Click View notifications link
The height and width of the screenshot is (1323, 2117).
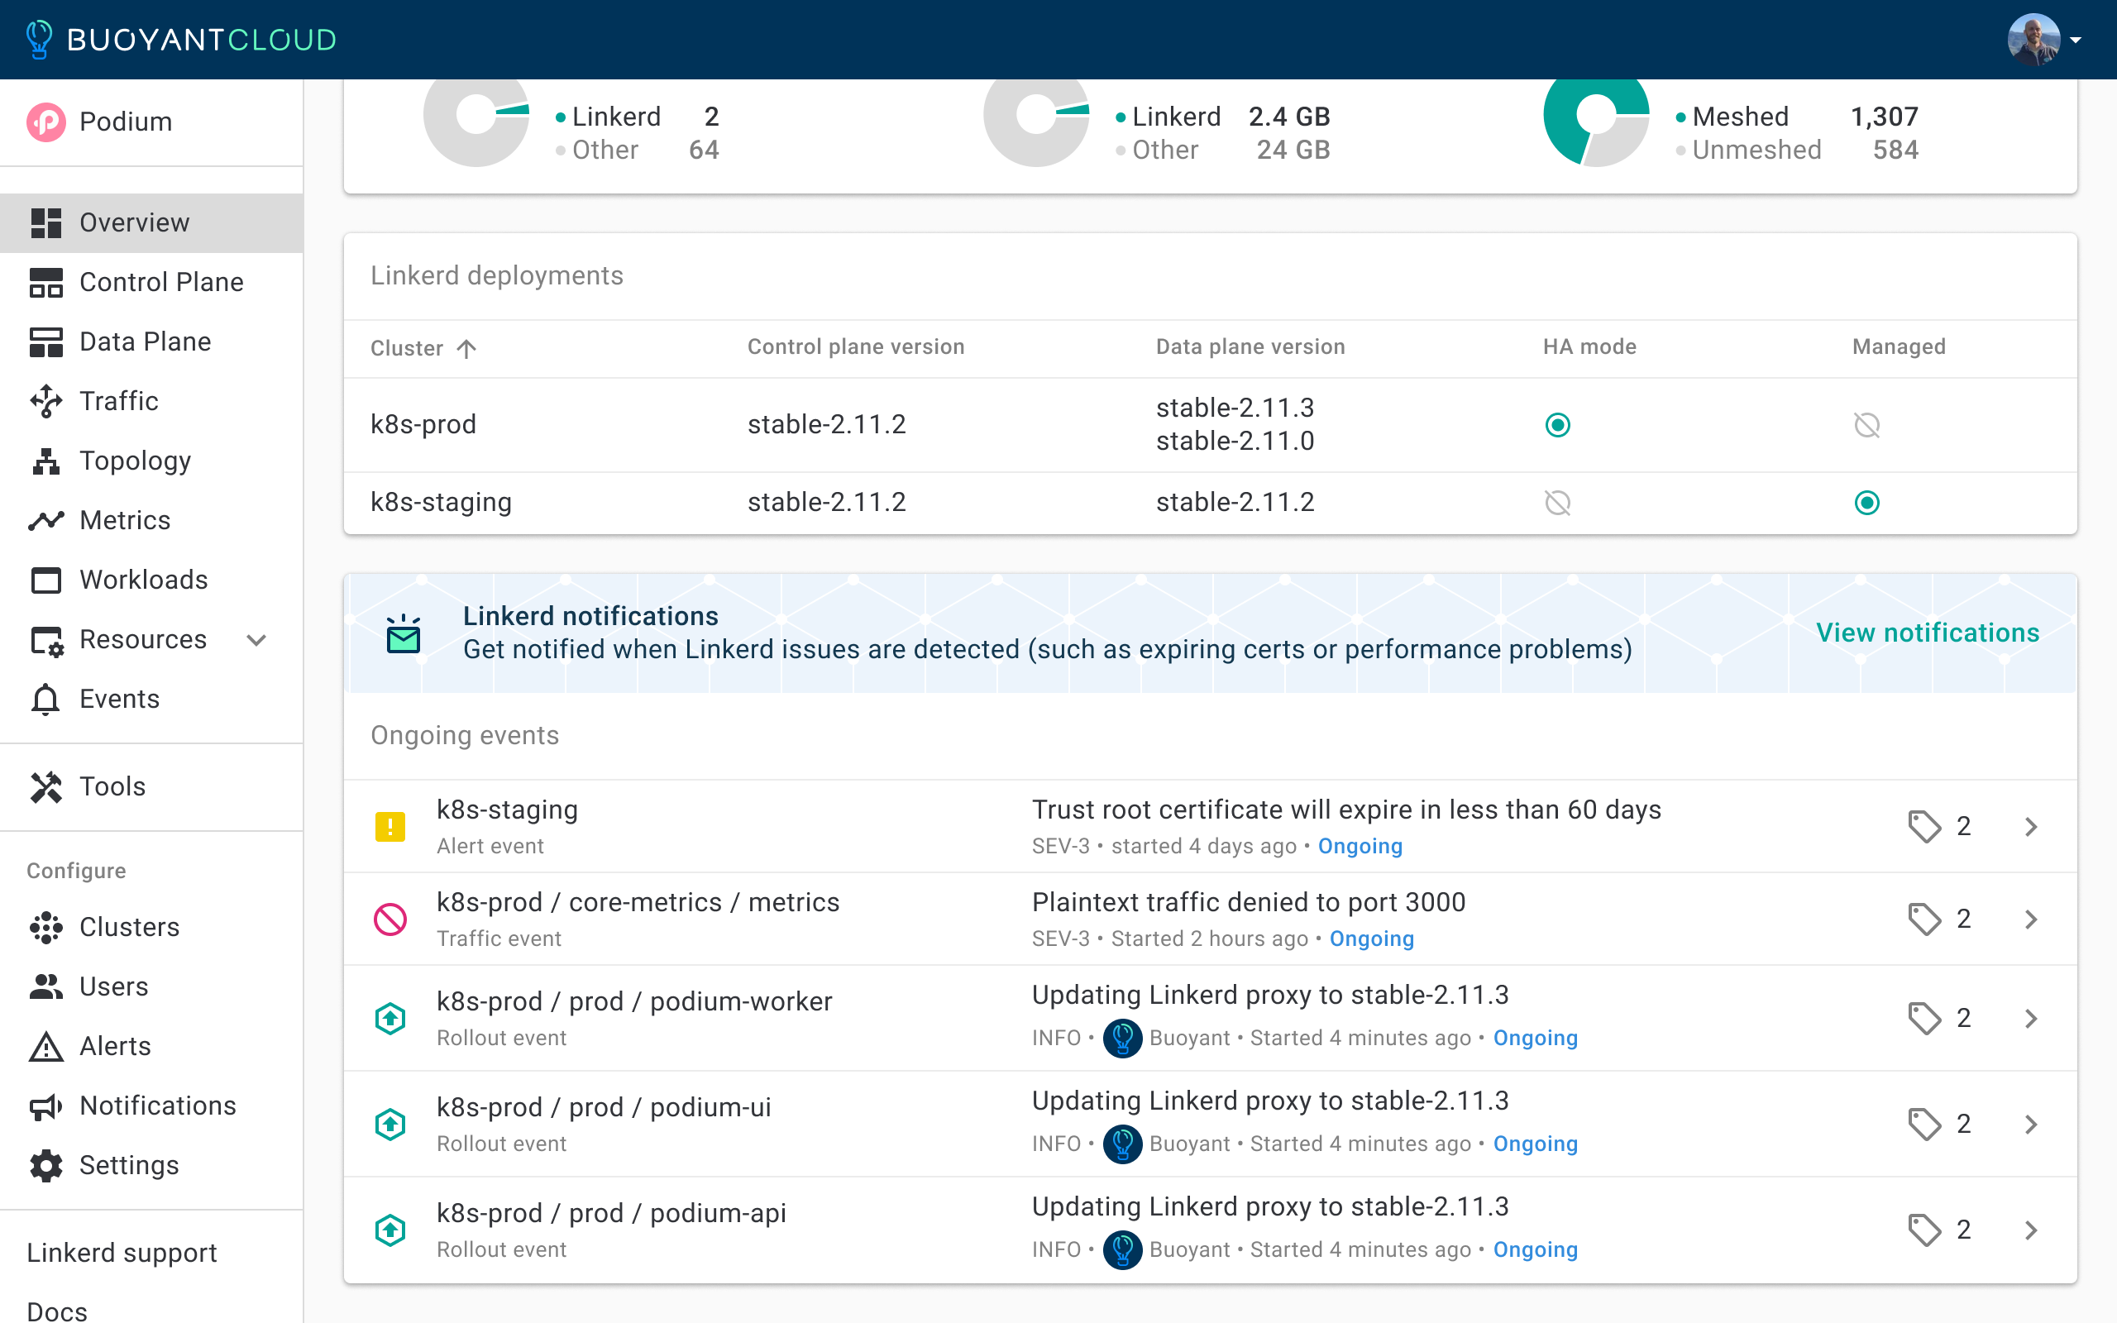[1927, 633]
